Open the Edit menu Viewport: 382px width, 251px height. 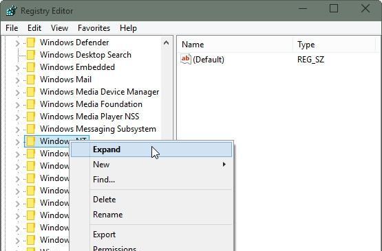pos(34,28)
